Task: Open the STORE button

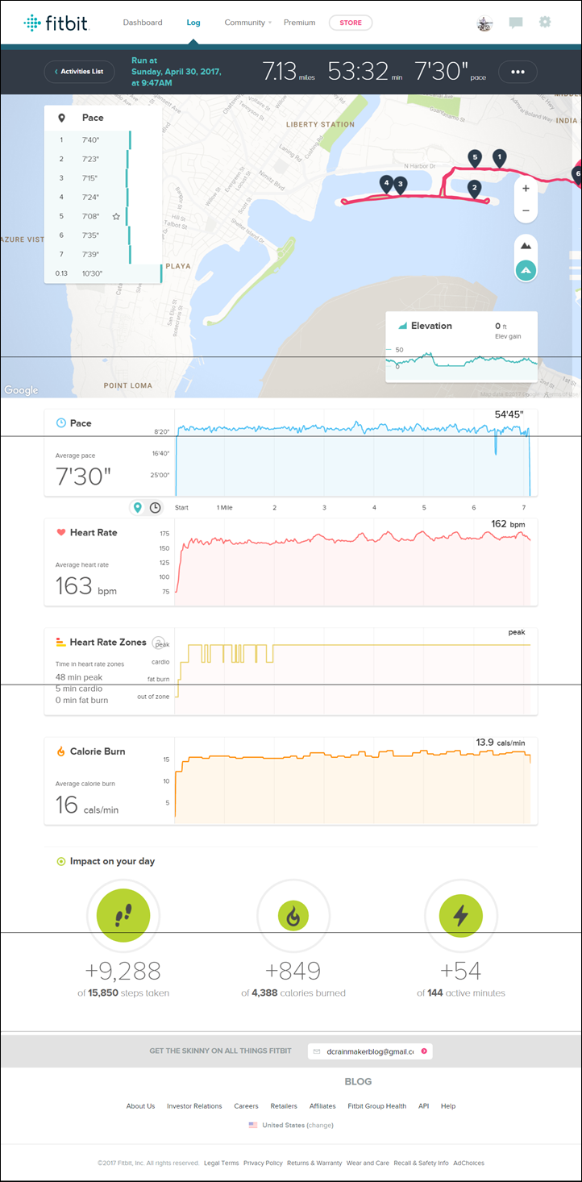Action: tap(351, 23)
